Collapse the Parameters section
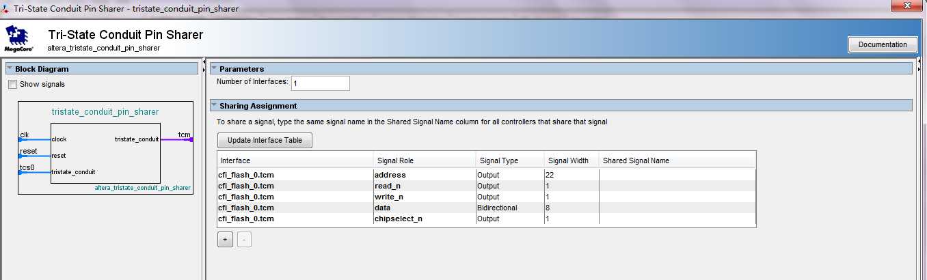The height and width of the screenshot is (280, 927). pos(214,69)
